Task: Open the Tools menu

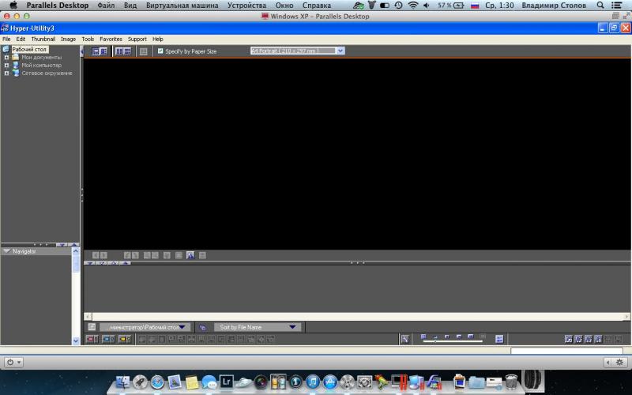Action: pos(88,39)
